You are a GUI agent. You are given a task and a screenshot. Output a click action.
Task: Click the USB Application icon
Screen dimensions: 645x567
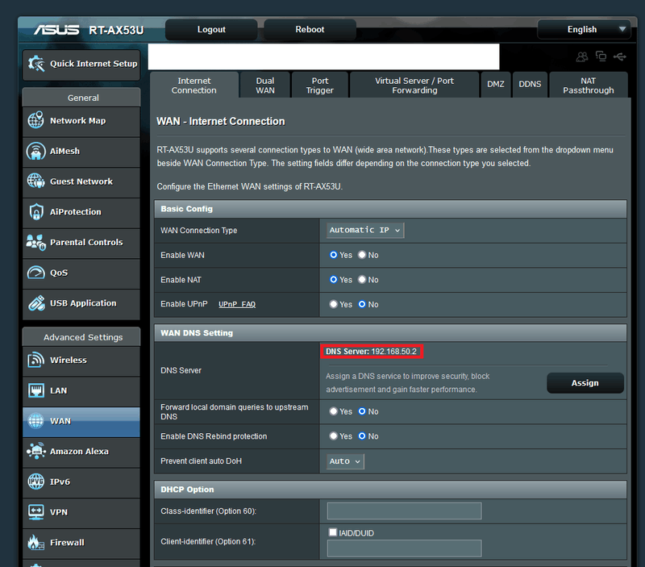click(36, 303)
